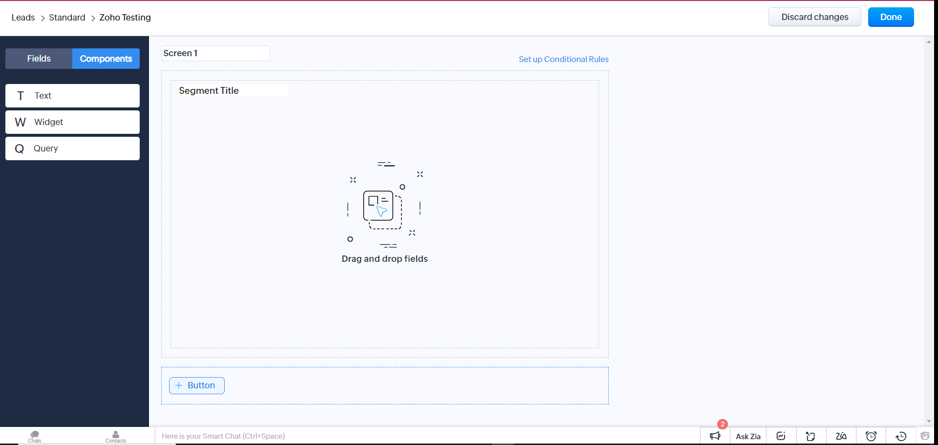Open the sticky notes icon

810,436
